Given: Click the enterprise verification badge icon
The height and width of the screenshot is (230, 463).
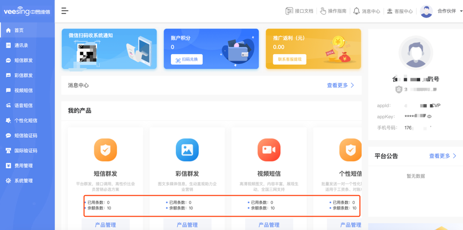Looking at the screenshot, I should point(399,89).
